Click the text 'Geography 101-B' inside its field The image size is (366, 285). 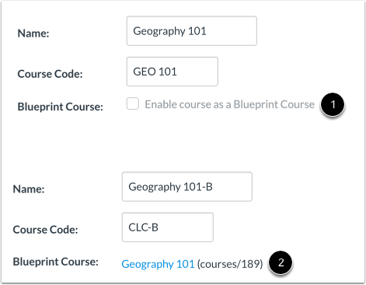[170, 187]
